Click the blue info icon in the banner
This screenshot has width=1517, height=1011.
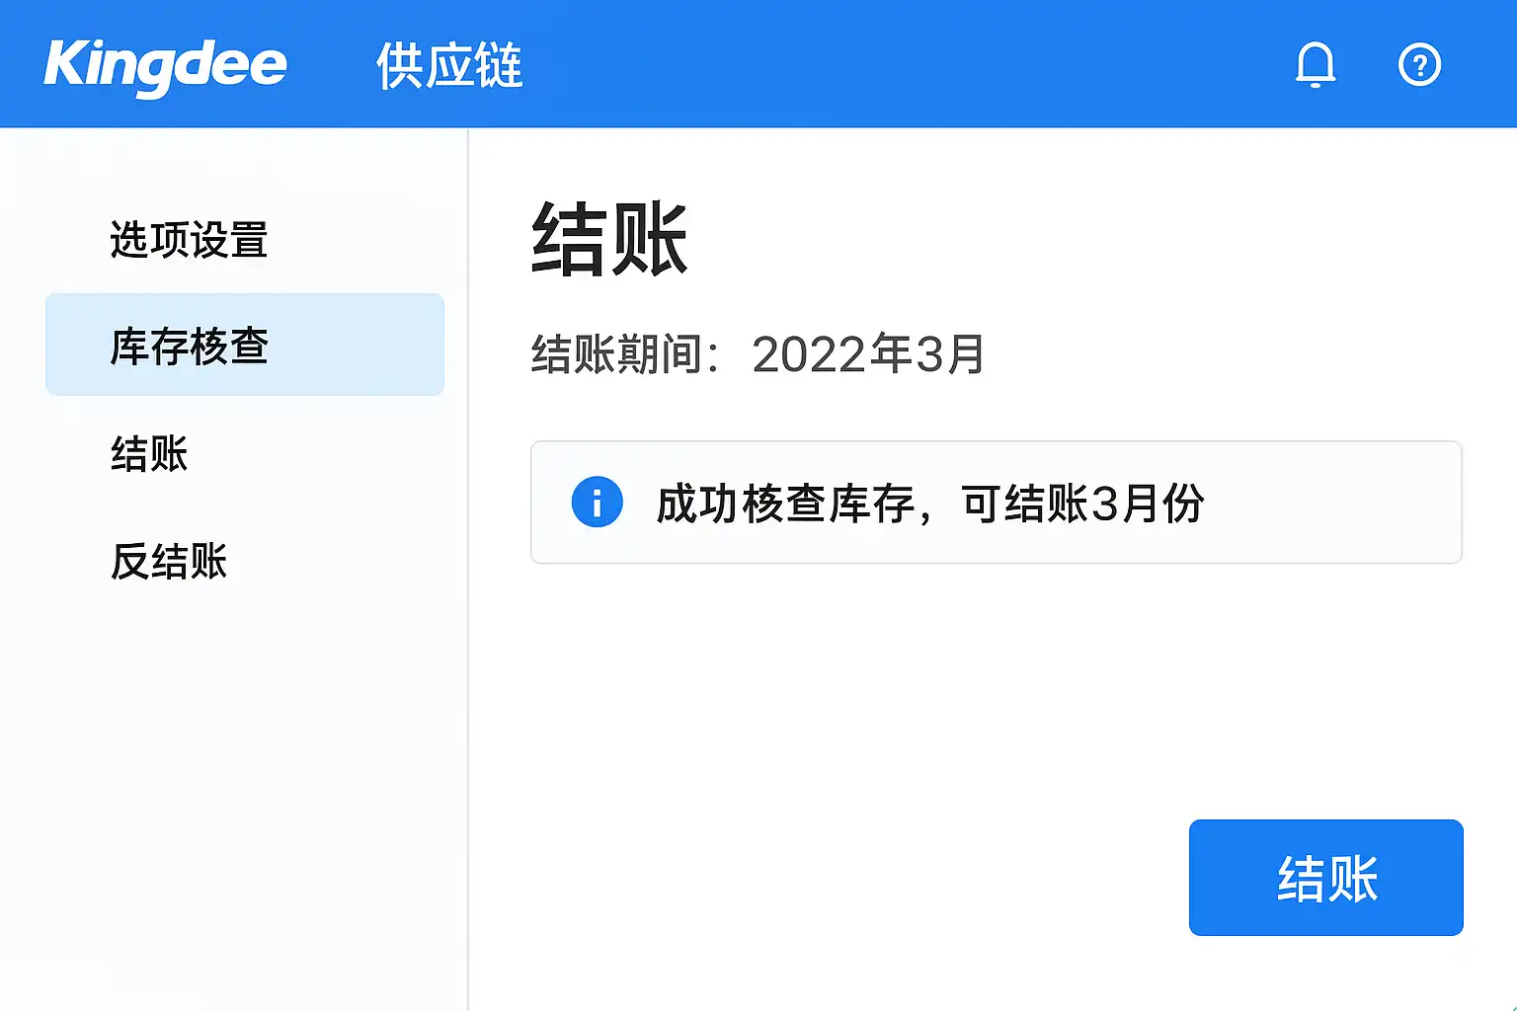[x=597, y=503]
